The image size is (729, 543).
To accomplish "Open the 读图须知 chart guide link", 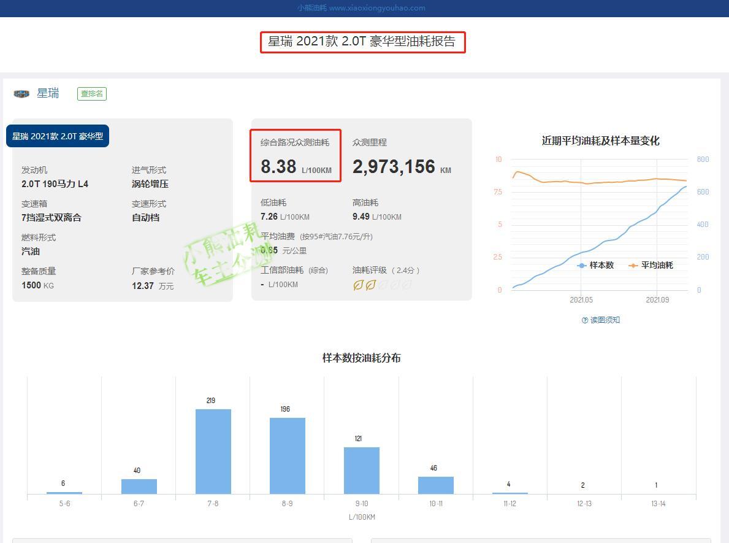I will point(605,320).
